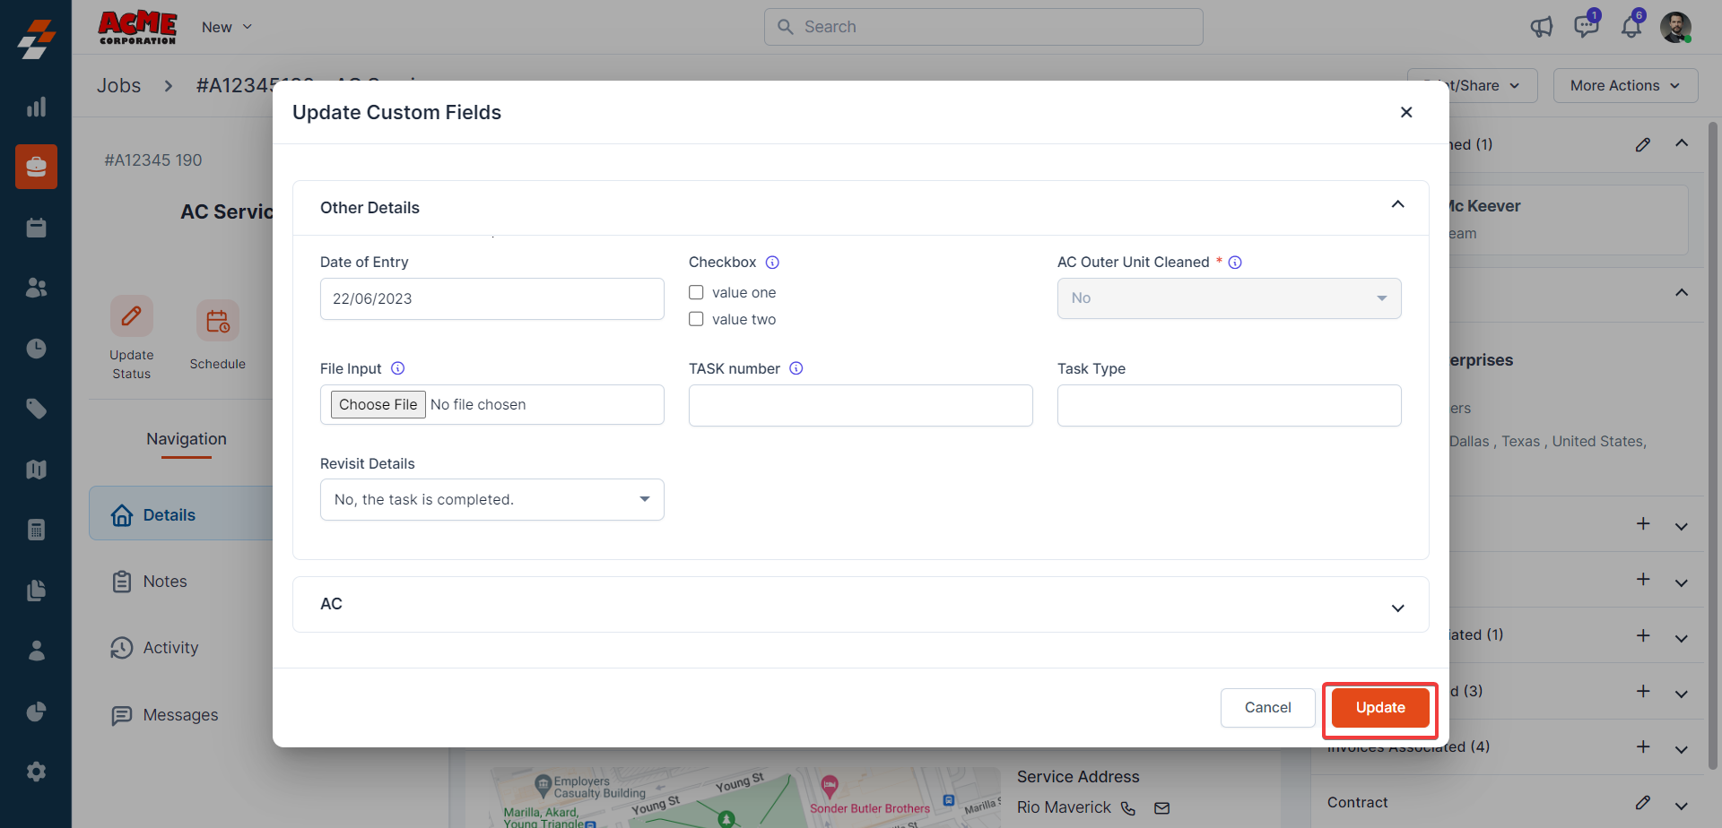The image size is (1722, 828).
Task: Open the calendar icon in left sidebar
Action: coord(36,228)
